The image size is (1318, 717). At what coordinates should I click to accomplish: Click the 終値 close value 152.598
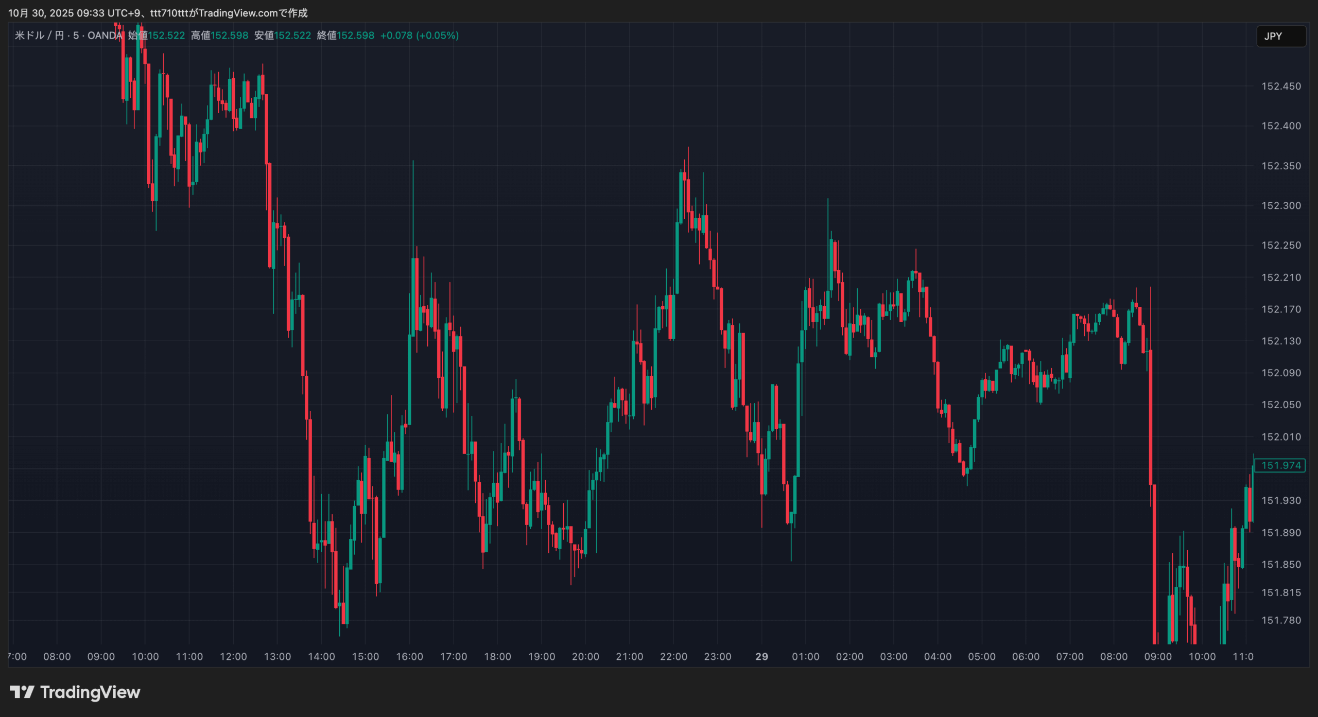pyautogui.click(x=356, y=36)
